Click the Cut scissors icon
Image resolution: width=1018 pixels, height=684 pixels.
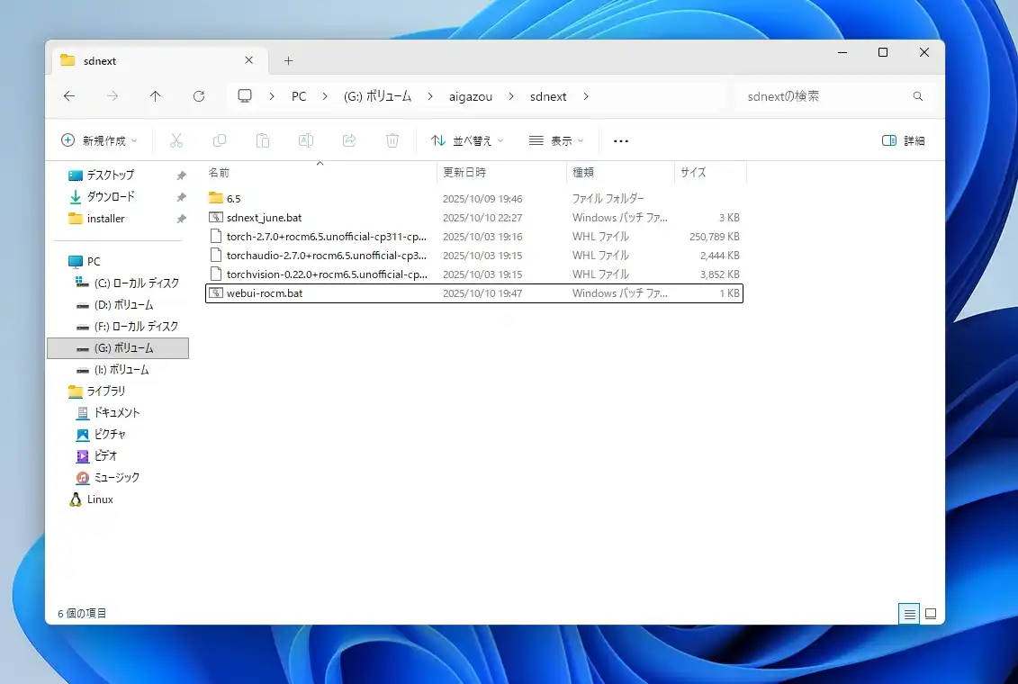(x=176, y=140)
